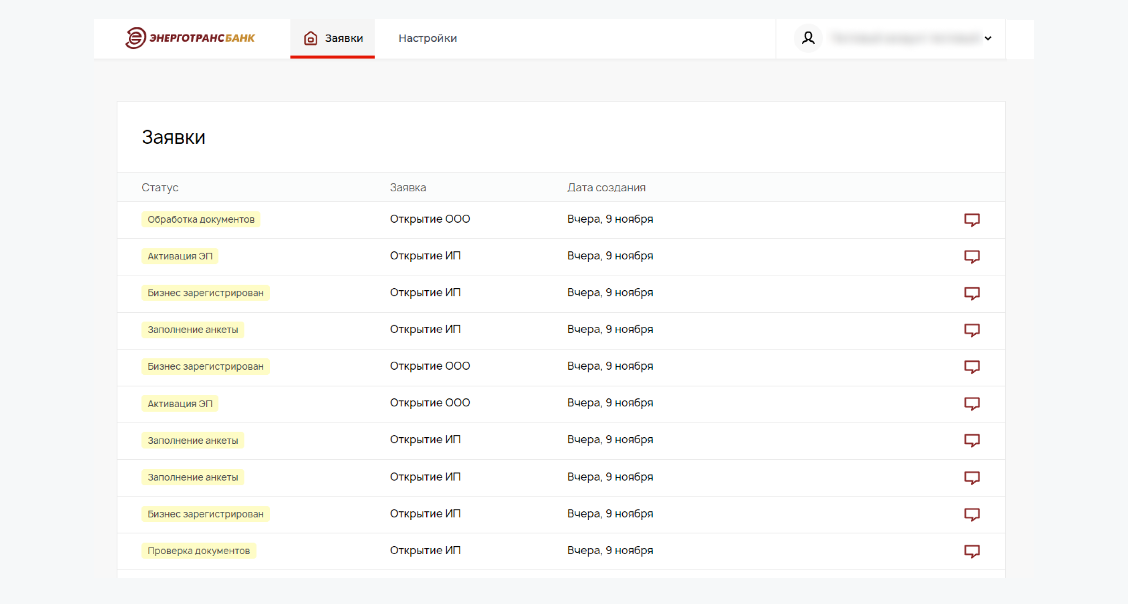Click the Статус column header
The image size is (1128, 604).
click(160, 187)
